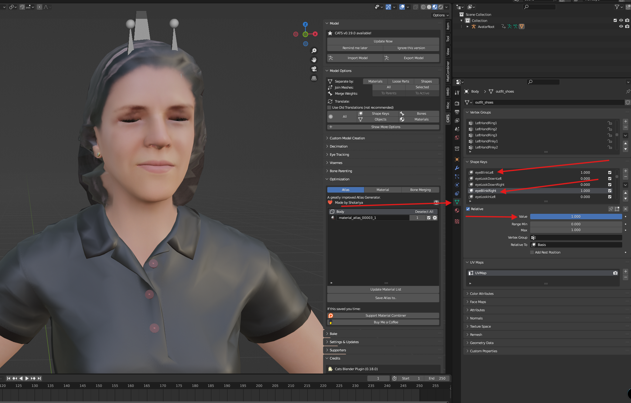This screenshot has width=631, height=403.
Task: Switch to the MMD sidebar tab
Action: point(448,91)
